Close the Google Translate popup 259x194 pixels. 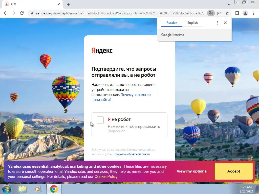click(x=225, y=23)
